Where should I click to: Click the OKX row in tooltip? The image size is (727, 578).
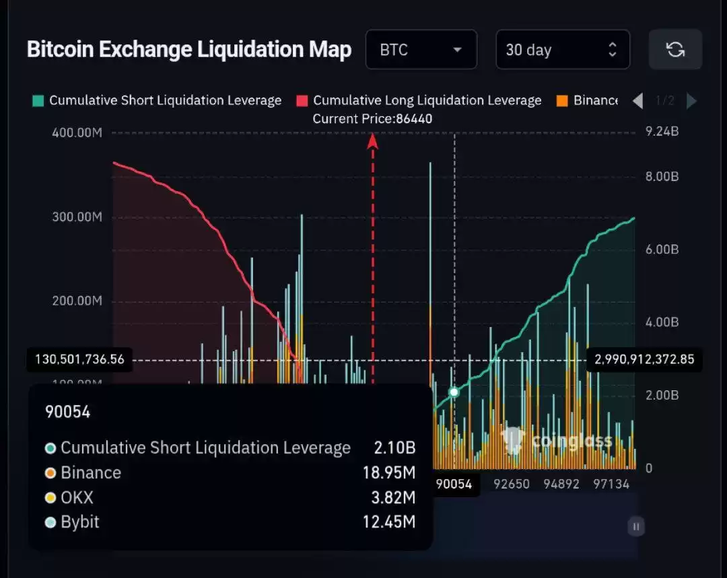[x=230, y=497]
